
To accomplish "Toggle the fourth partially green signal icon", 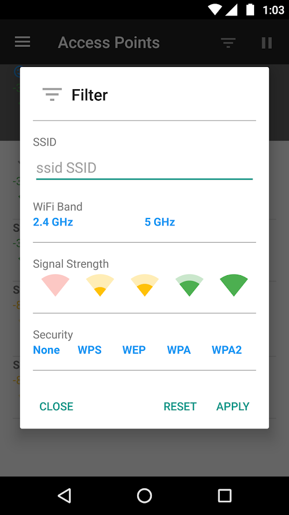I will 190,285.
